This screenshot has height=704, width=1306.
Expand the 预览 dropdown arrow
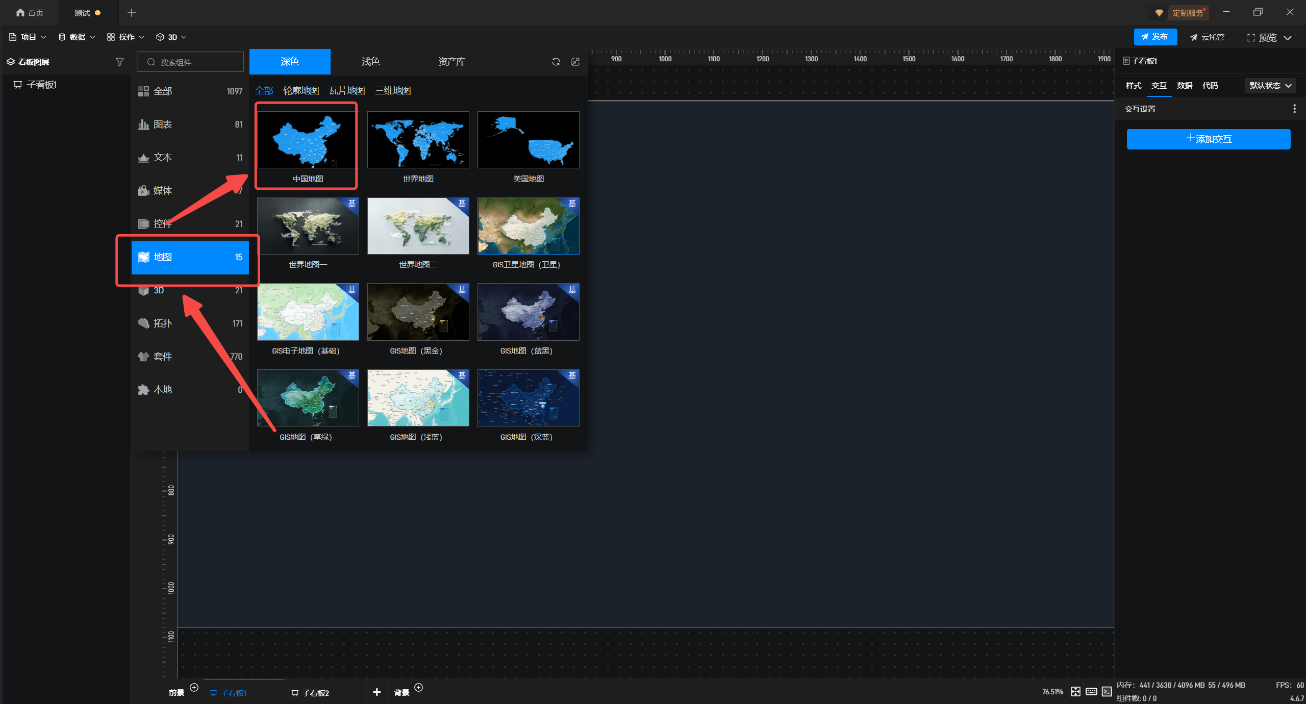pos(1288,38)
